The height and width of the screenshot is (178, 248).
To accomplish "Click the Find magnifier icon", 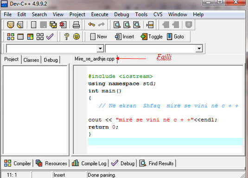I will [x=117, y=25].
